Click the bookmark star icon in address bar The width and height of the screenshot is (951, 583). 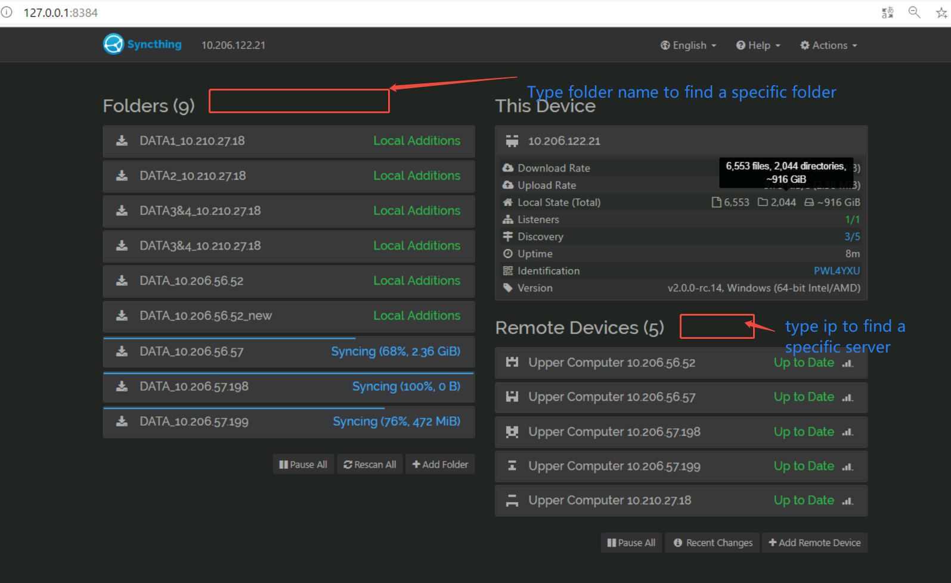click(x=941, y=13)
